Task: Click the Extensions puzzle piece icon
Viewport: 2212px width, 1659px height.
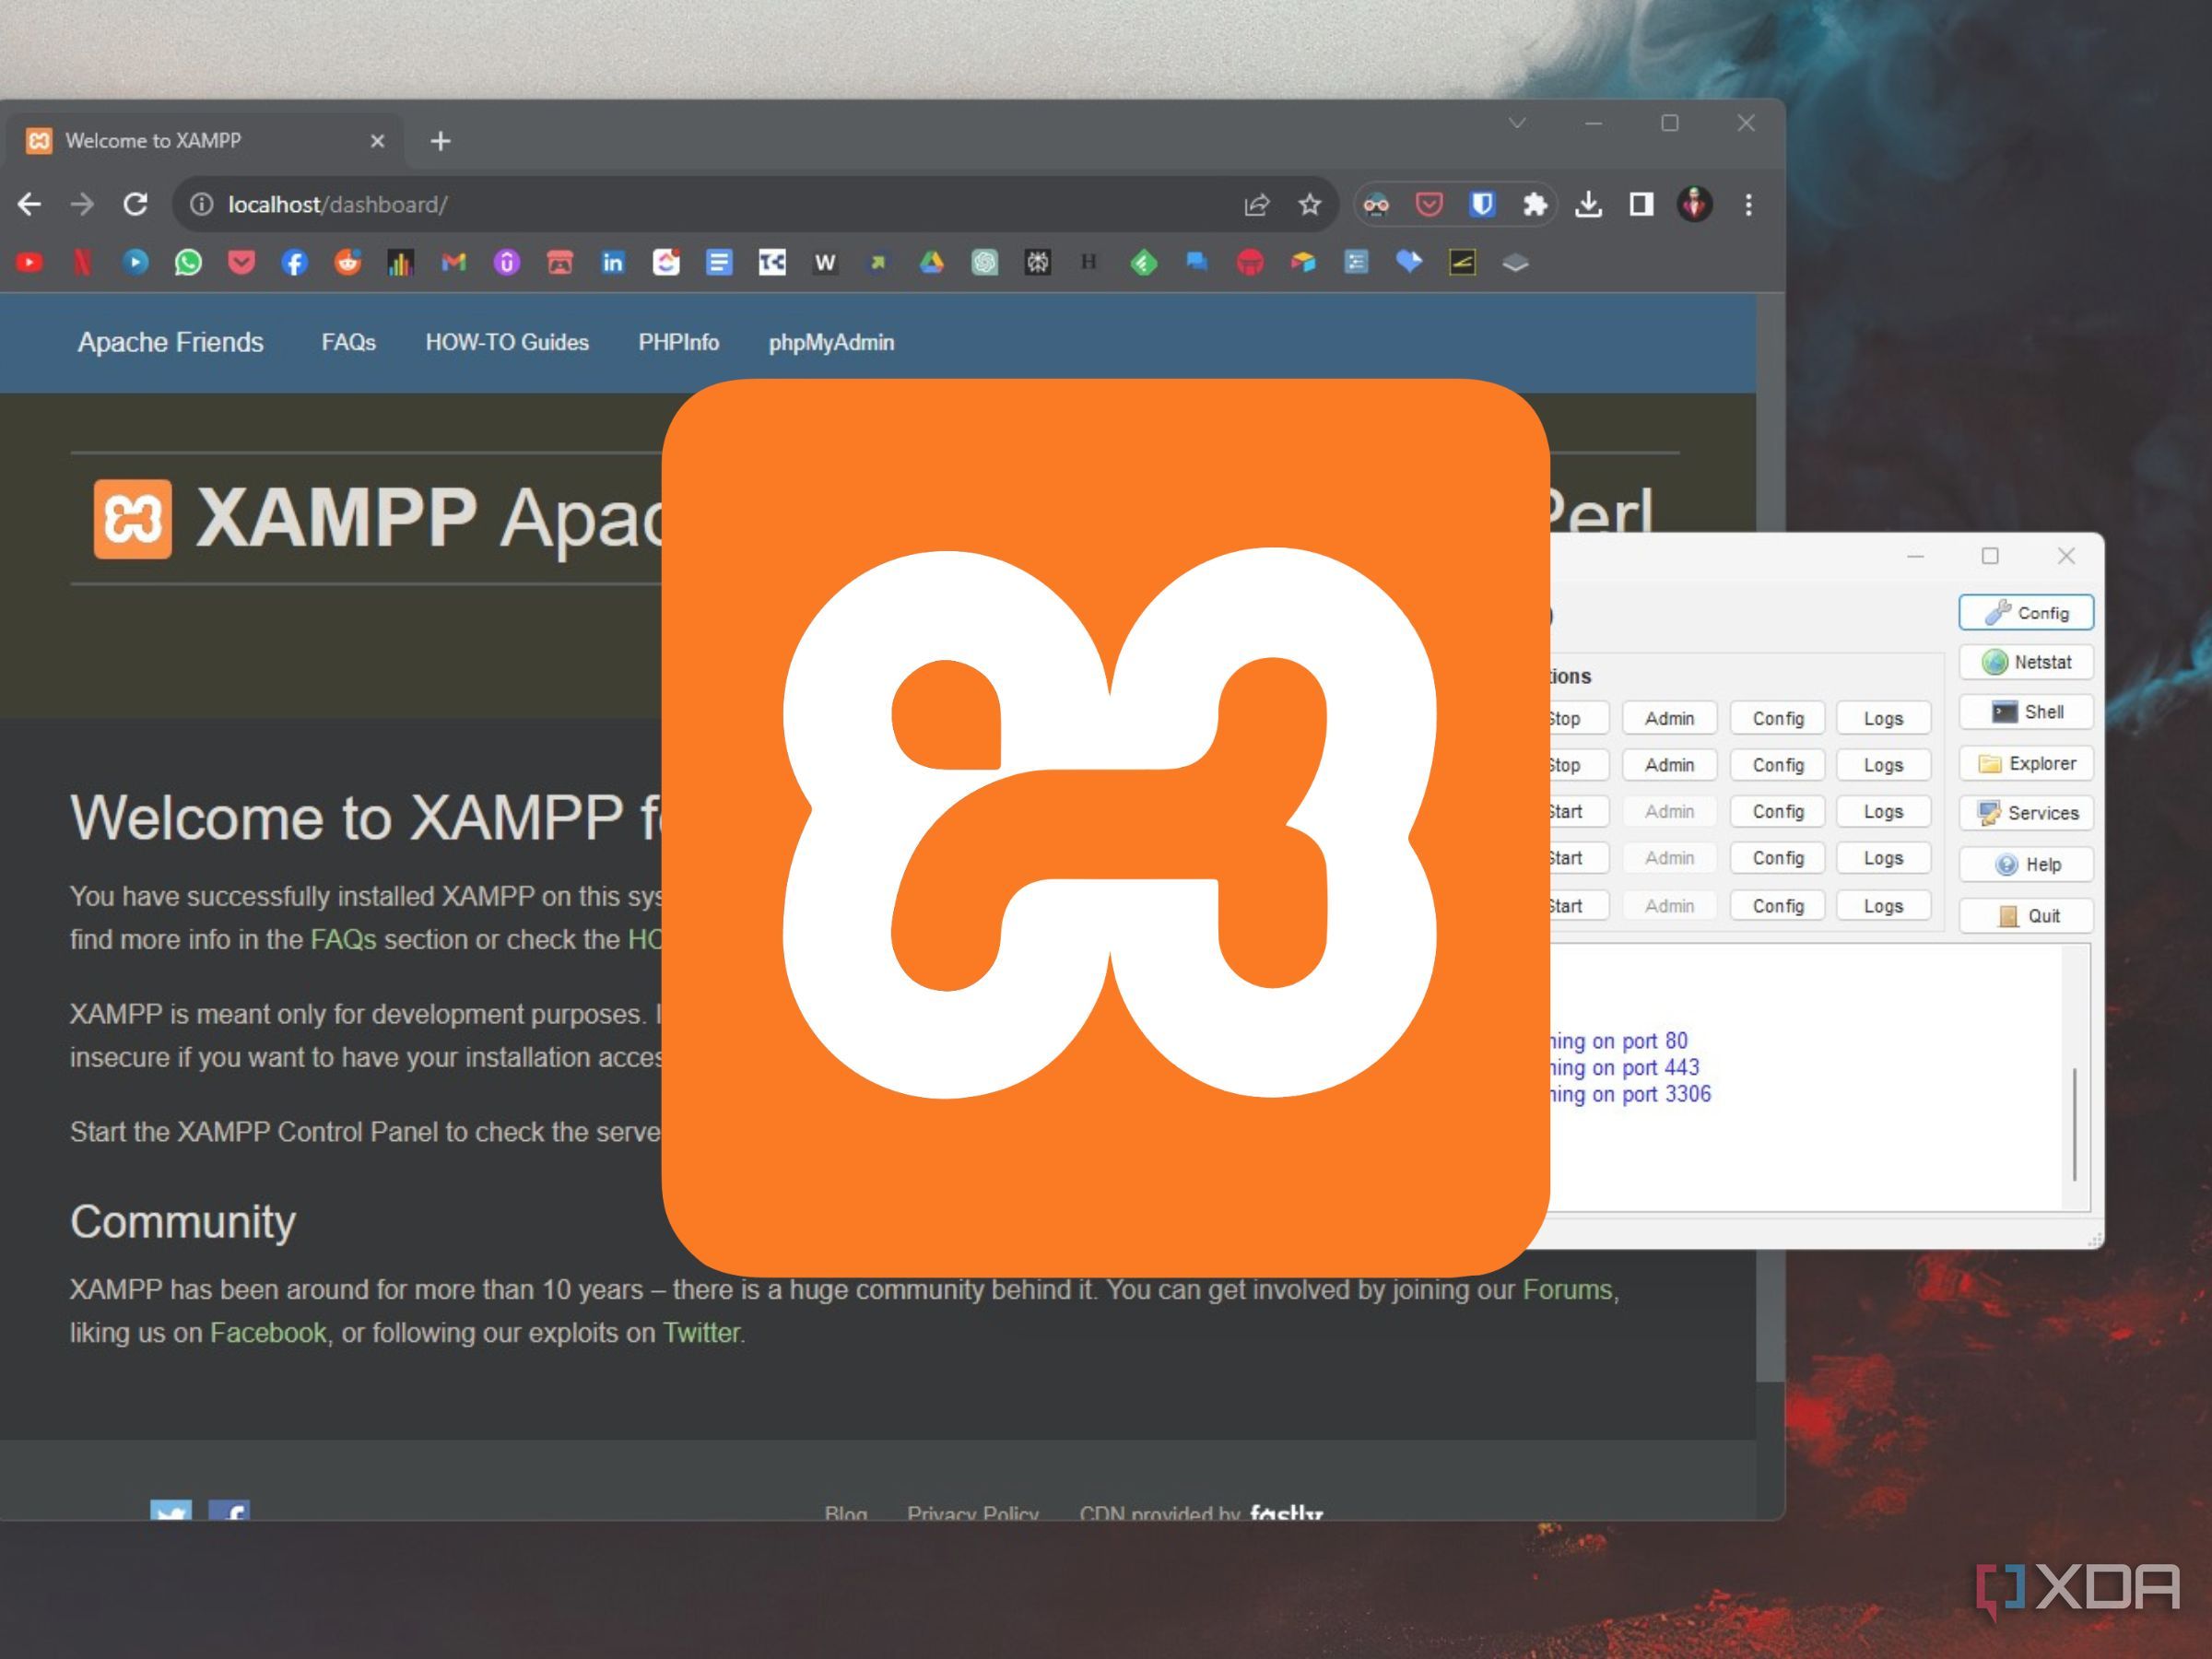Action: 1534,205
